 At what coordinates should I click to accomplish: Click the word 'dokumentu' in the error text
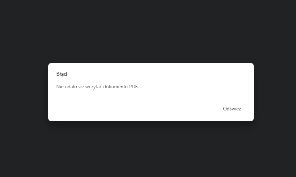tap(115, 87)
